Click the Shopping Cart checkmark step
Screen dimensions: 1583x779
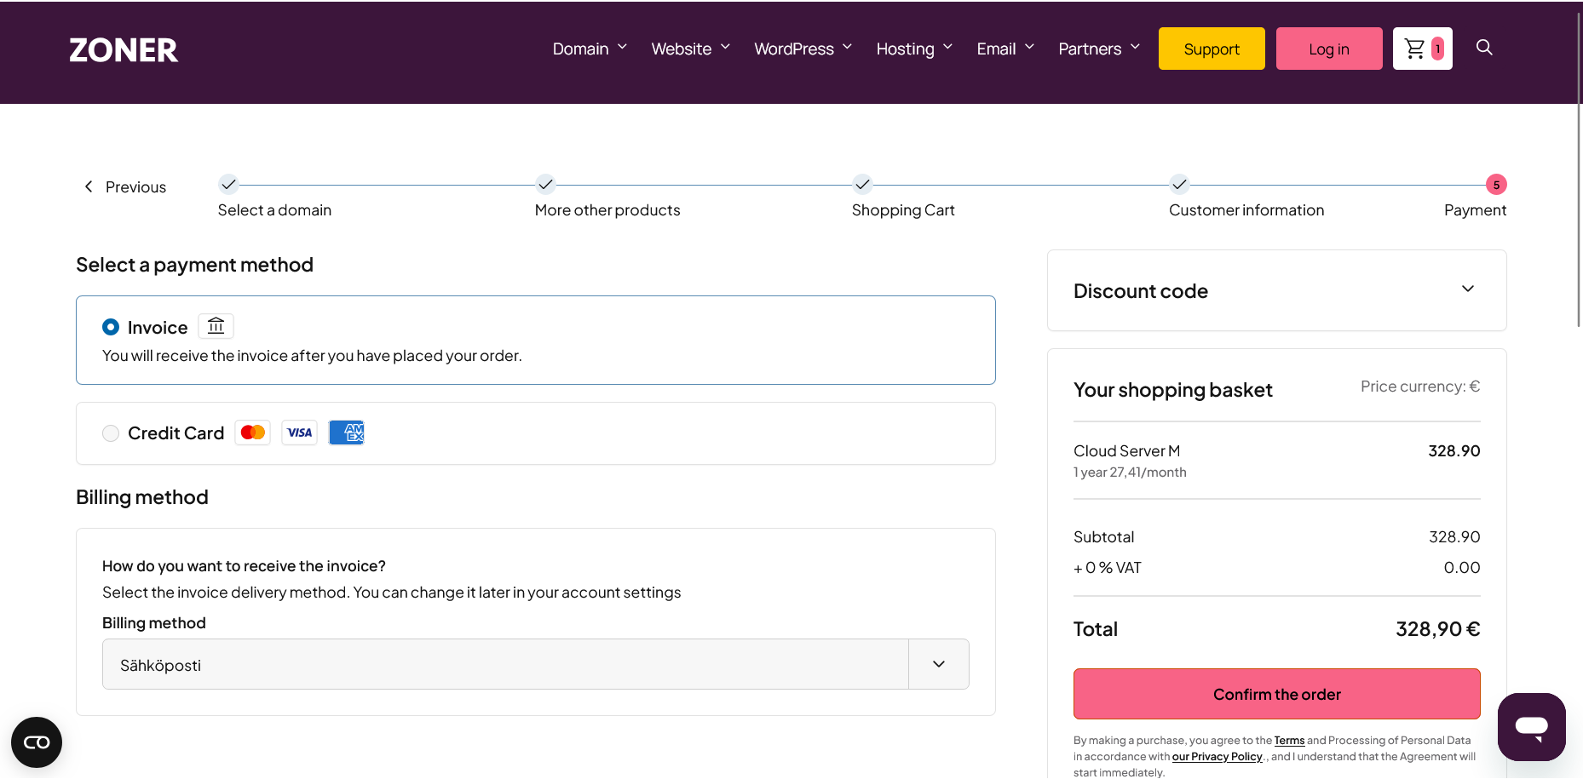tap(862, 184)
